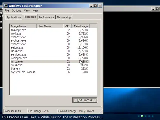
Task: Maximize the Windows Task Manager window
Action: [x=95, y=6]
